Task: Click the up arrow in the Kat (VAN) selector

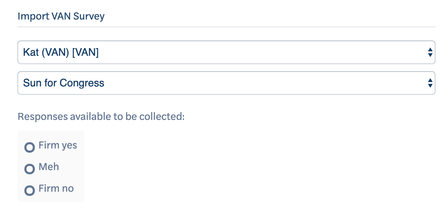Action: (430, 50)
